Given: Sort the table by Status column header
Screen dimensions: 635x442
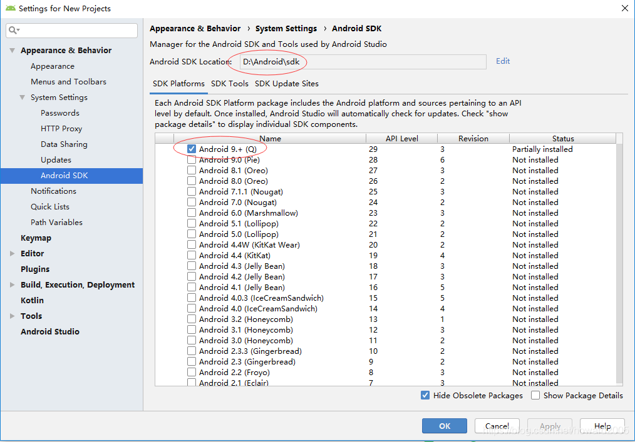Looking at the screenshot, I should click(x=563, y=138).
